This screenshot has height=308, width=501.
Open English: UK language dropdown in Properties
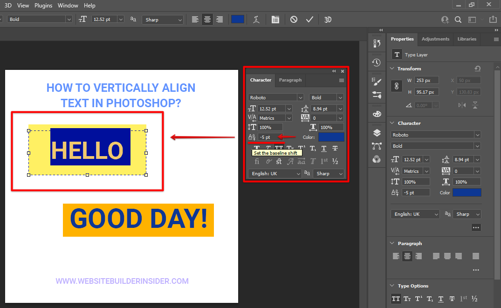pos(415,214)
